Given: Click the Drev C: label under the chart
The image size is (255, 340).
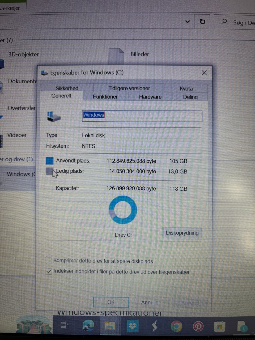Looking at the screenshot, I should click(x=123, y=235).
